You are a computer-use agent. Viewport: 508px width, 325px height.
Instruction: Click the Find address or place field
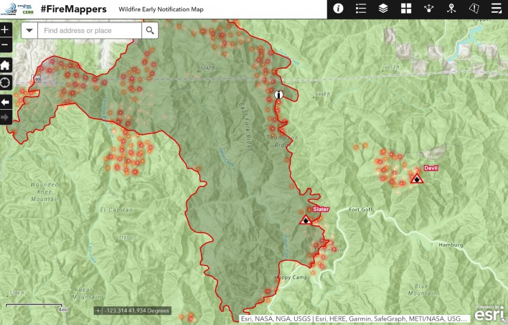89,30
